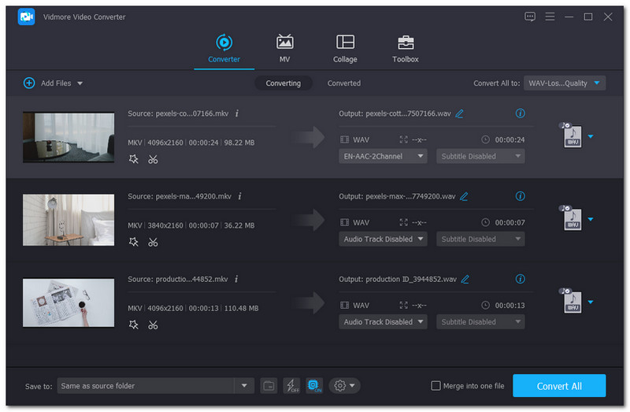This screenshot has height=412, width=630.
Task: Click the scissors cut icon for pexels-co video
Action: click(x=153, y=159)
